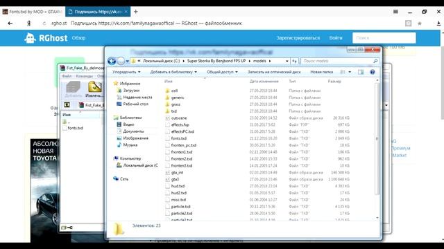Select the hud.txd file

(178, 186)
